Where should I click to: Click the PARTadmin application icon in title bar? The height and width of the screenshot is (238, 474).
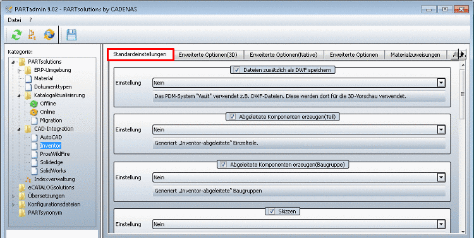[8, 9]
